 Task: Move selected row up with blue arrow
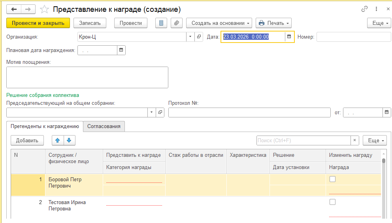(58, 140)
